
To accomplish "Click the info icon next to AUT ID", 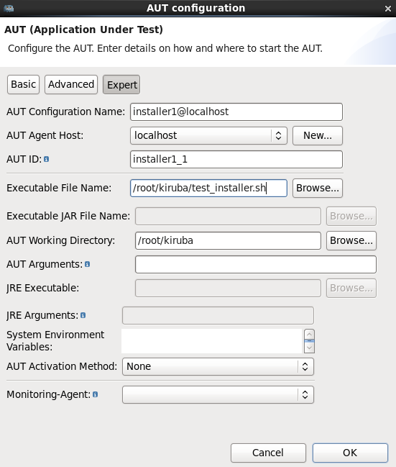I will (47, 159).
